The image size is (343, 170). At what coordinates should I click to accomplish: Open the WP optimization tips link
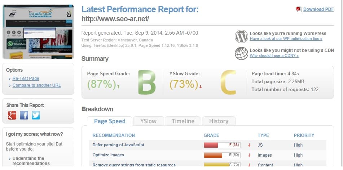(286, 39)
